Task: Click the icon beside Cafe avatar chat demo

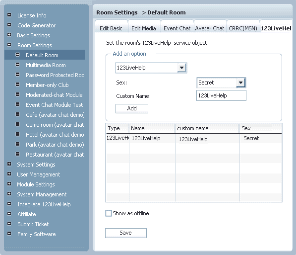Action: point(17,114)
